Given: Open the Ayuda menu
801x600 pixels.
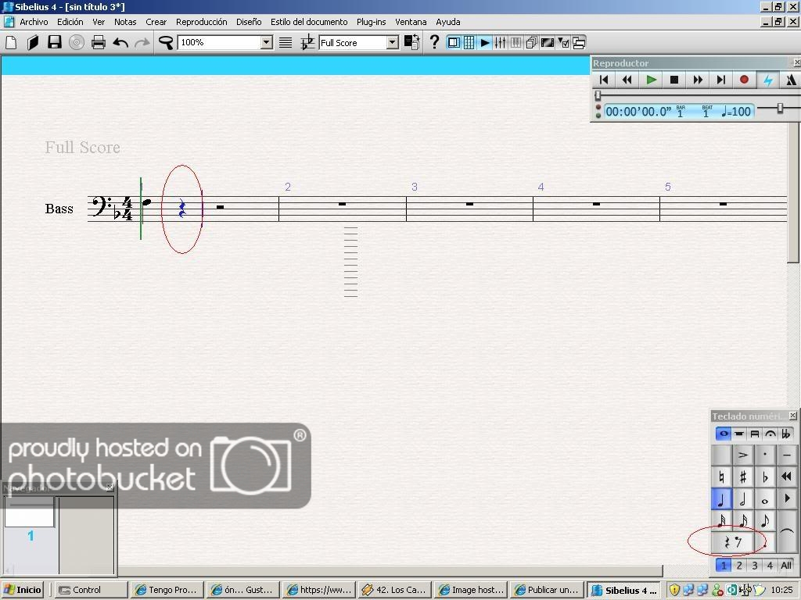Looking at the screenshot, I should tap(448, 22).
